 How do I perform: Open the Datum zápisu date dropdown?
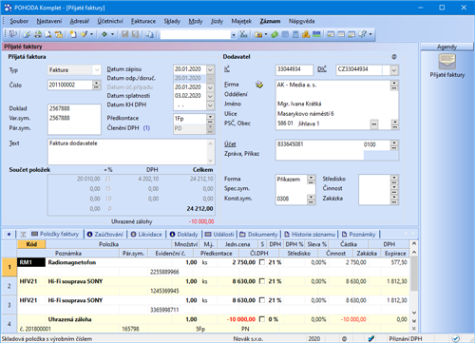[210, 69]
